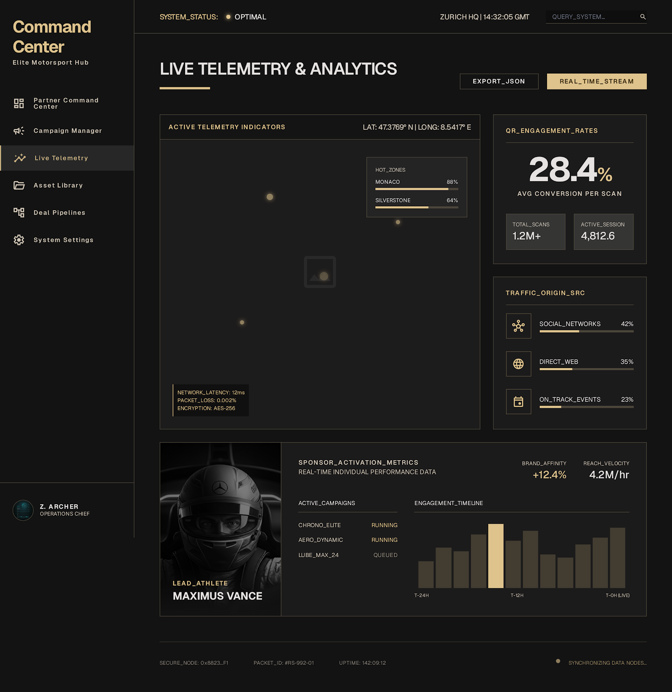The height and width of the screenshot is (692, 672).
Task: Click the TRAFFIC_ORIGIN_SRC panel heading
Action: pos(545,293)
